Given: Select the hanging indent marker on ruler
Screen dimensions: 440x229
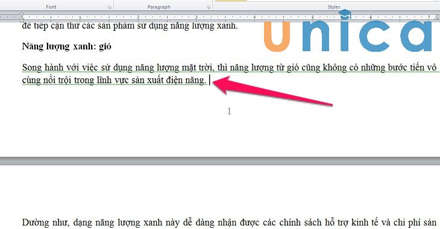Looking at the screenshot, I should [22, 18].
